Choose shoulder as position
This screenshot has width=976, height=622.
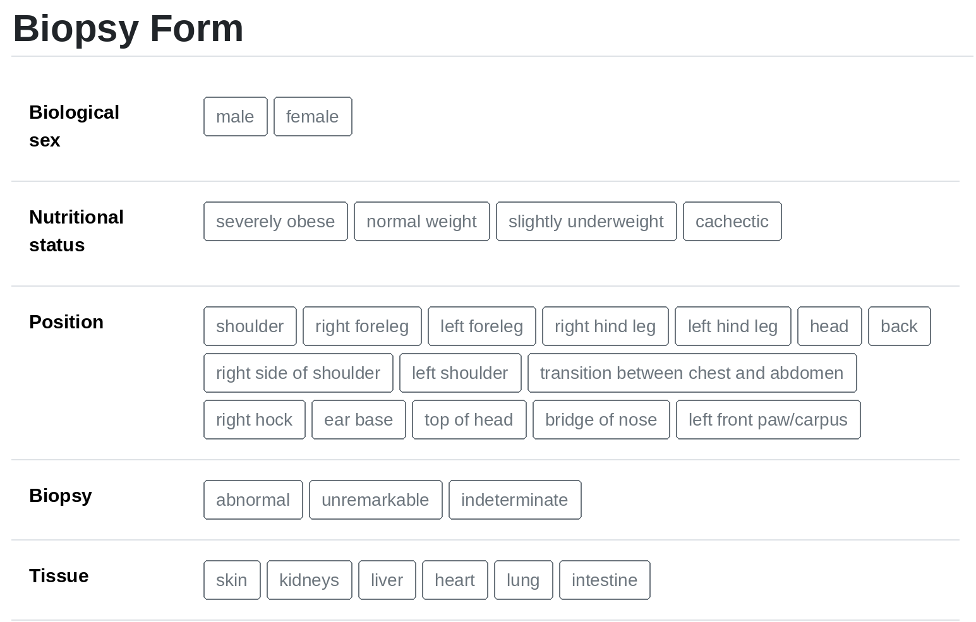[250, 326]
